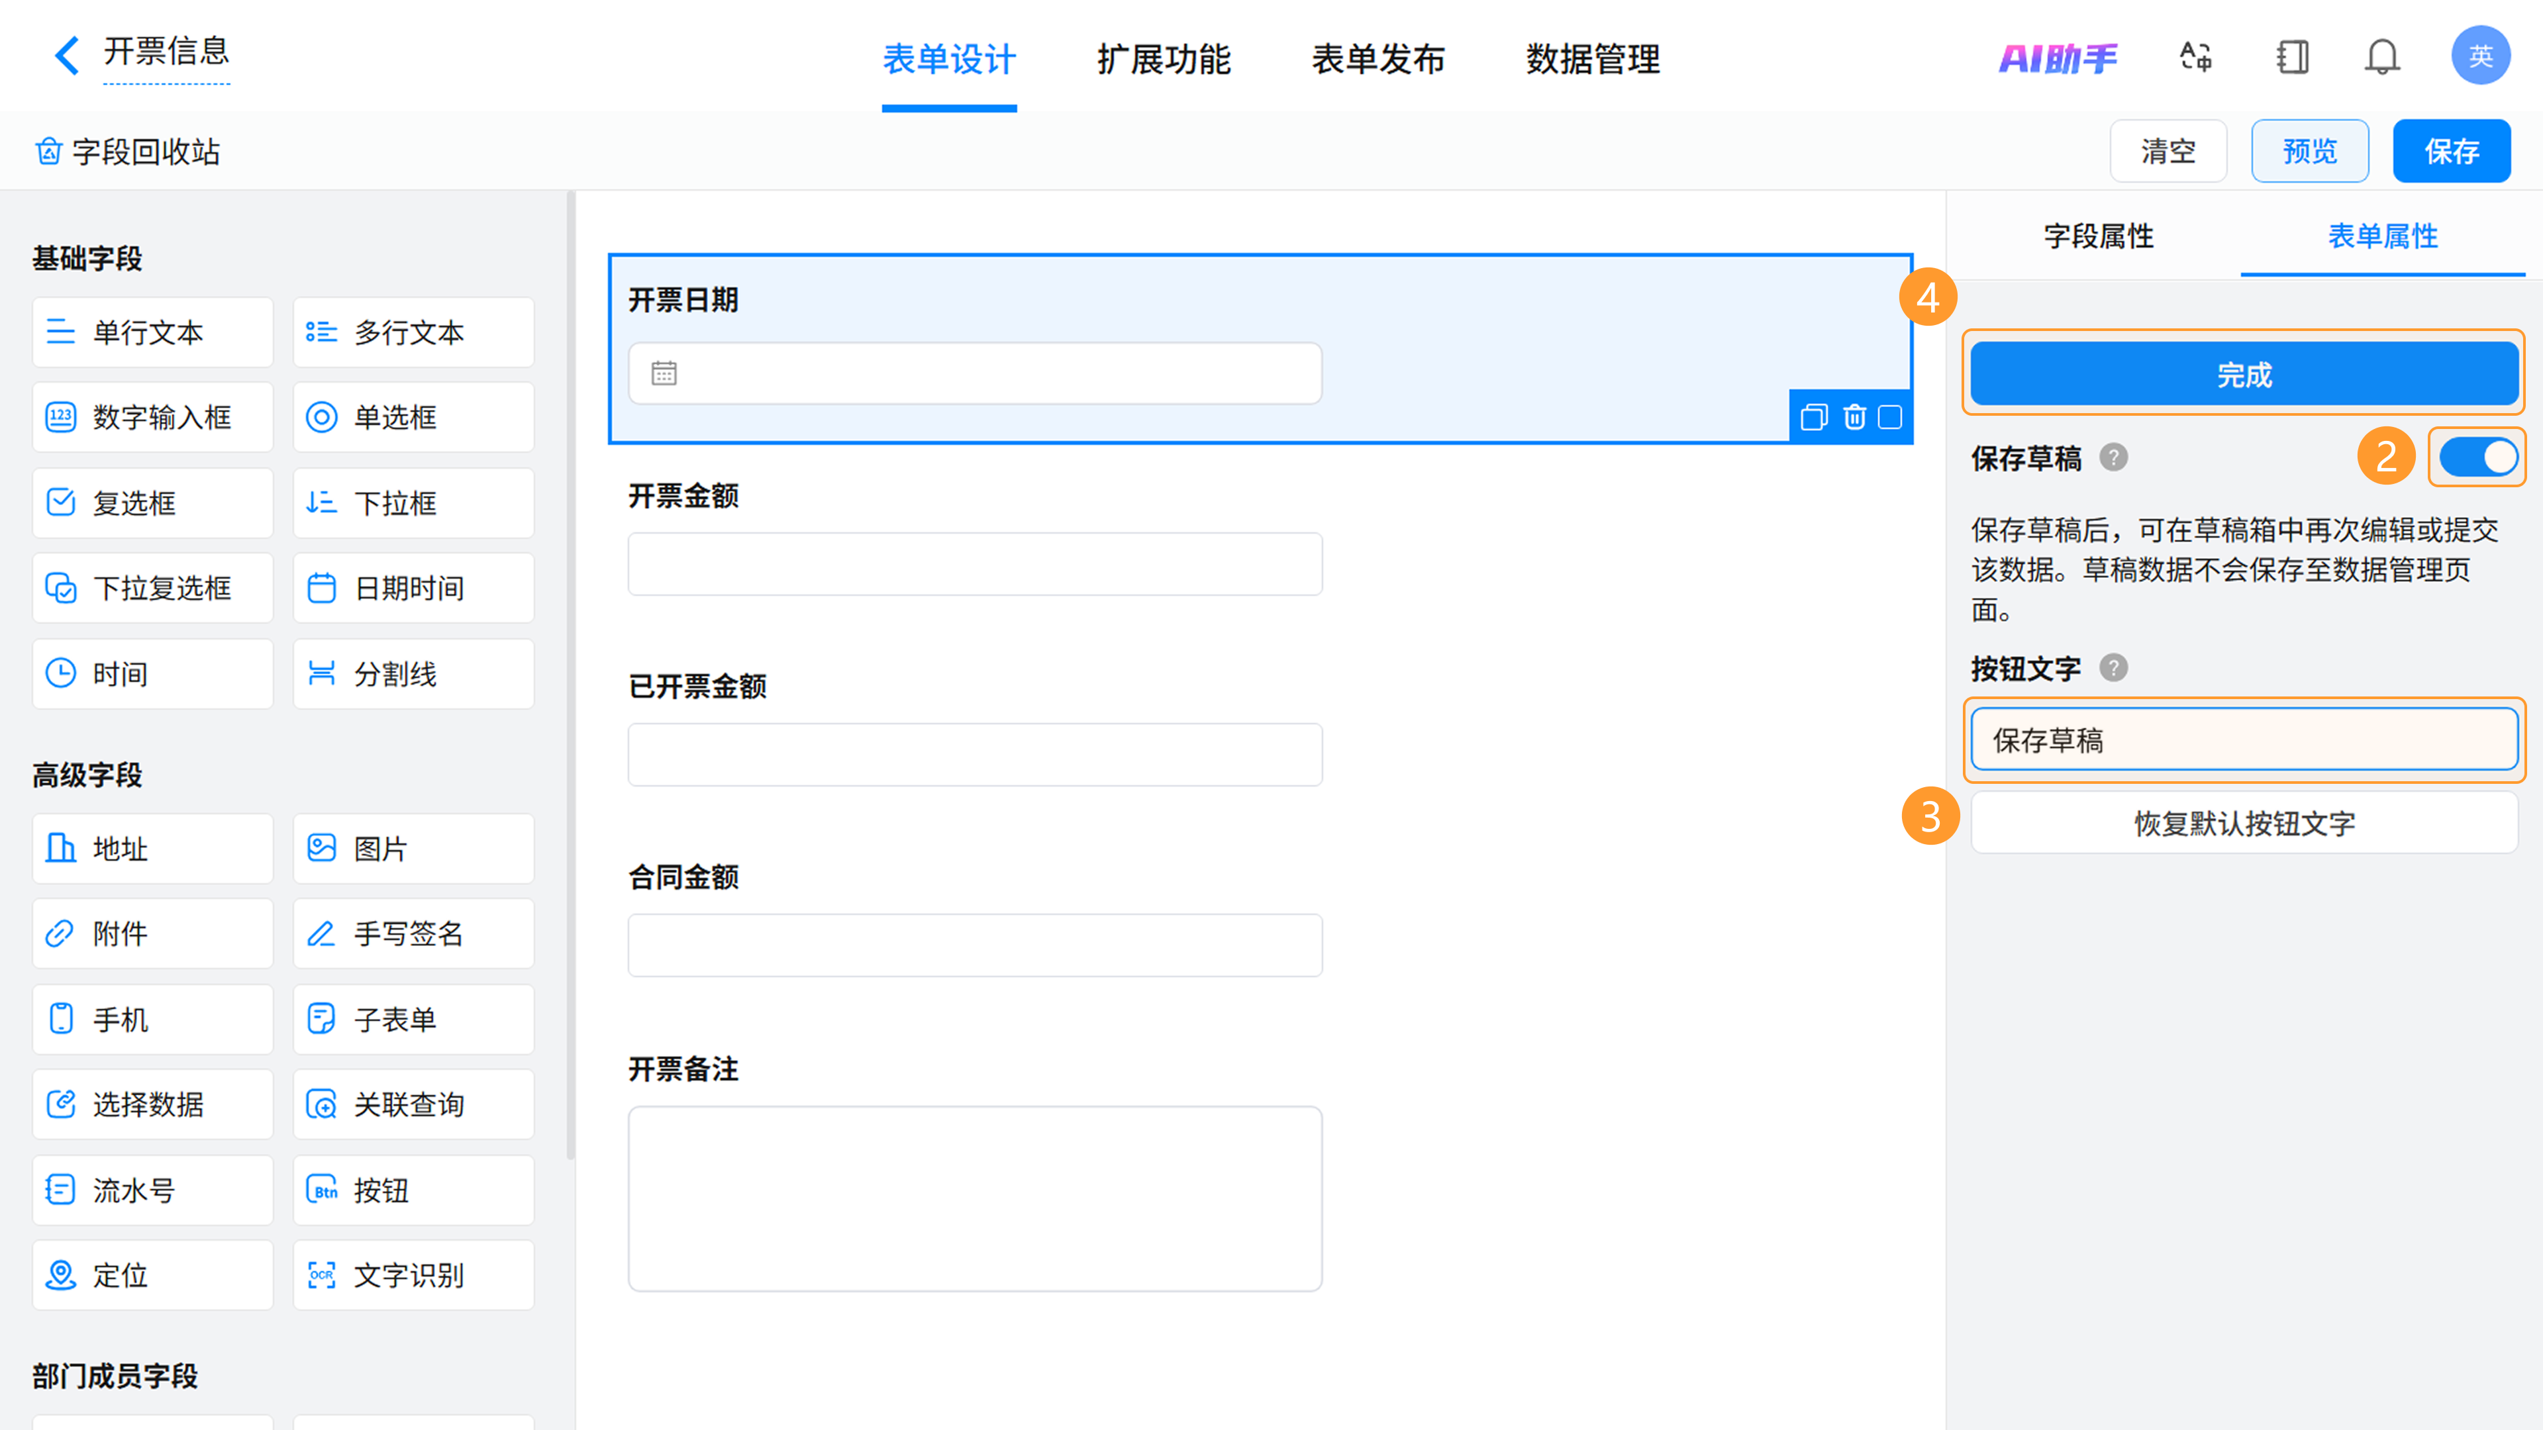Add a 下拉框 dropdown field
2543x1430 pixels.
tap(413, 503)
